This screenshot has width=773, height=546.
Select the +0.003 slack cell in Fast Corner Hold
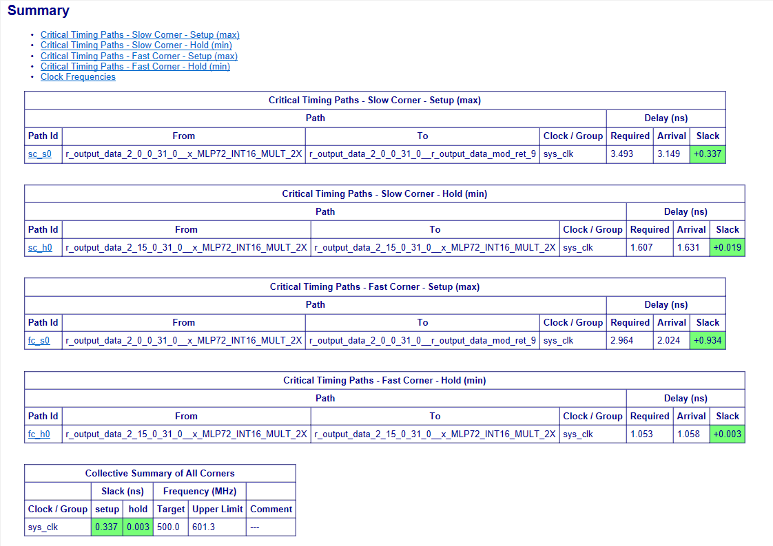pos(727,434)
